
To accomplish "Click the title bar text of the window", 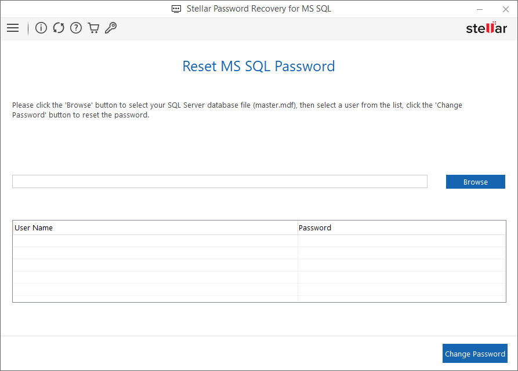I will point(259,9).
